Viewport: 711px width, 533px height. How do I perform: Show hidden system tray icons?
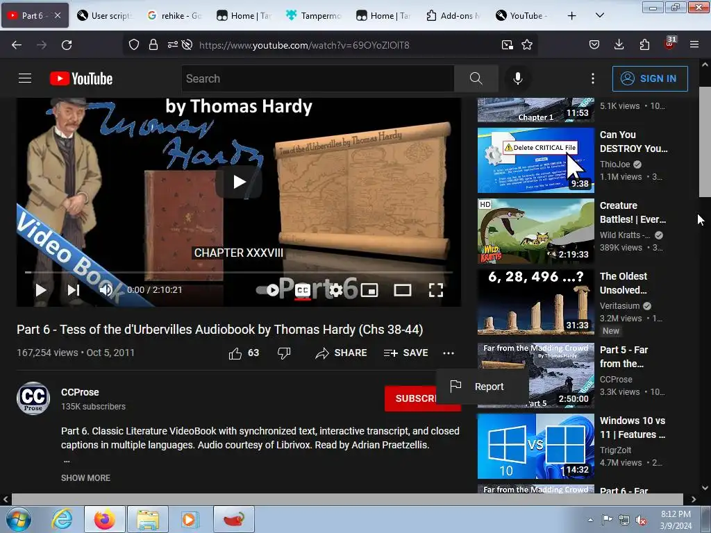click(x=590, y=520)
